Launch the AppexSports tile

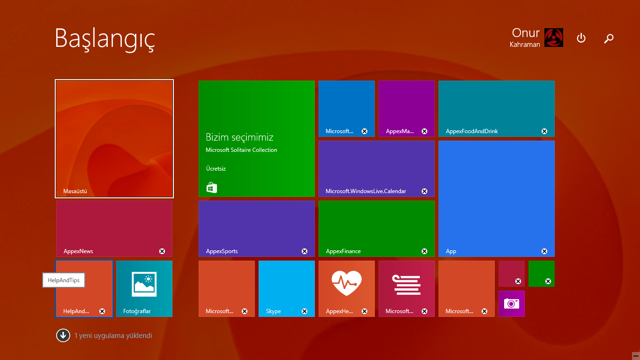(x=257, y=229)
